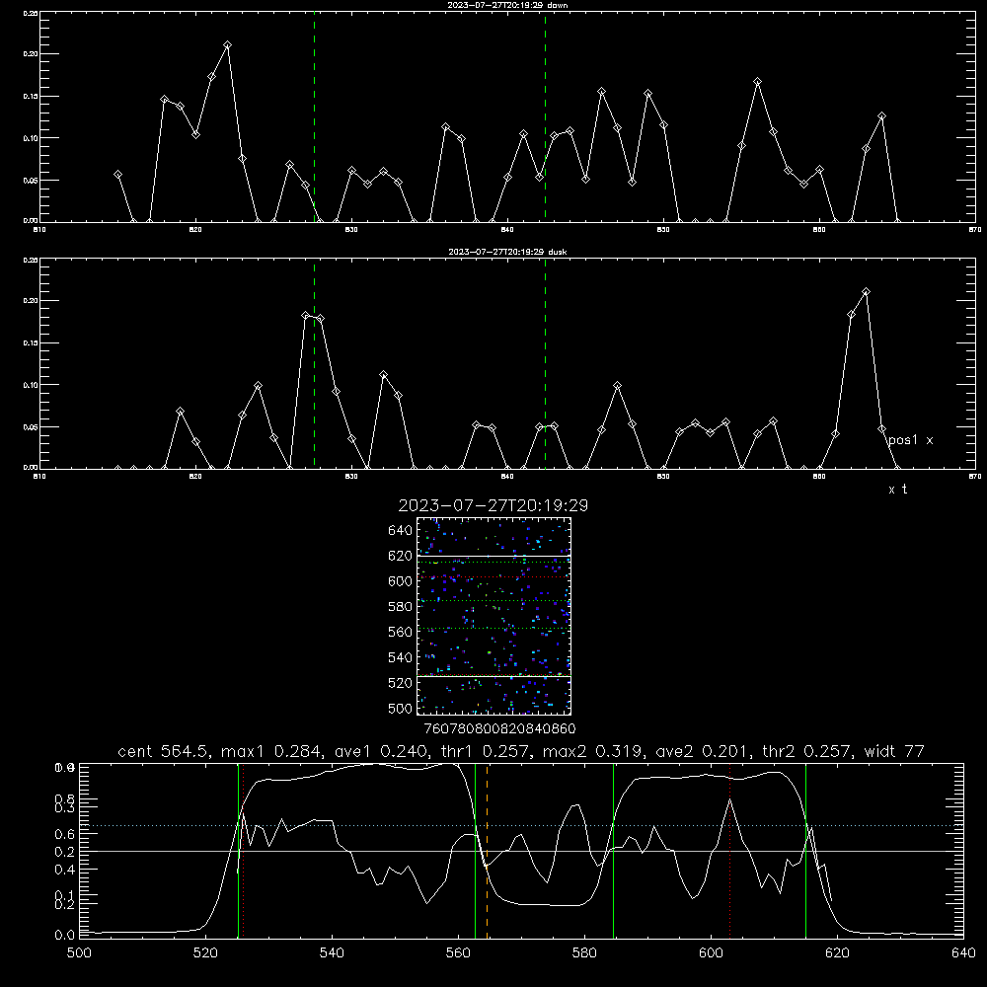Screen dimensions: 987x987
Task: Click the peak diamond near 856 in dawn plot
Action: pos(758,82)
